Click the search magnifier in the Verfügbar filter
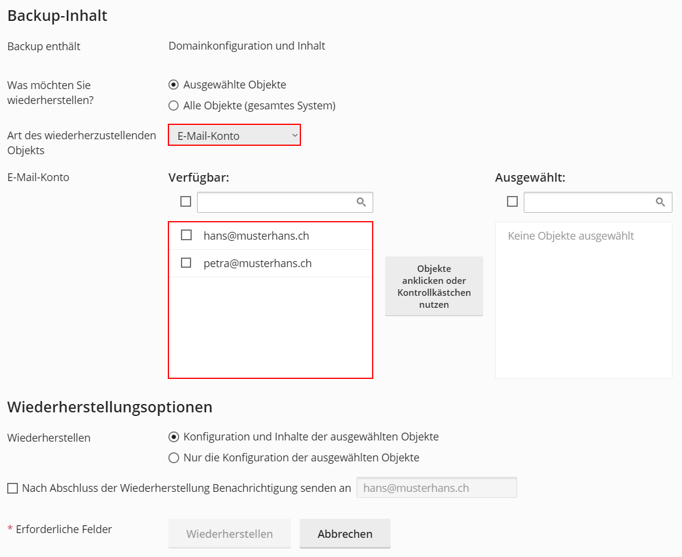The width and height of the screenshot is (682, 557). point(361,202)
